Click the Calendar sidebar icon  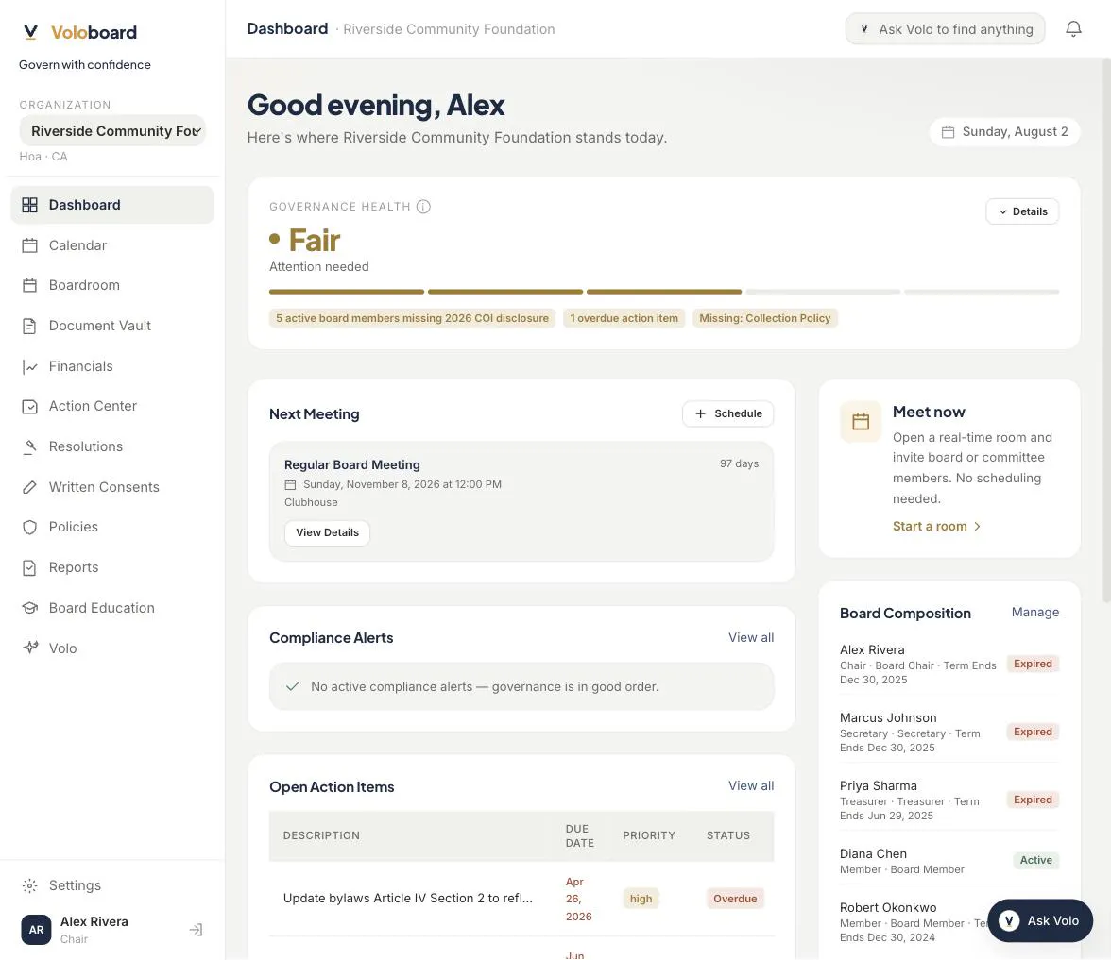pos(30,245)
